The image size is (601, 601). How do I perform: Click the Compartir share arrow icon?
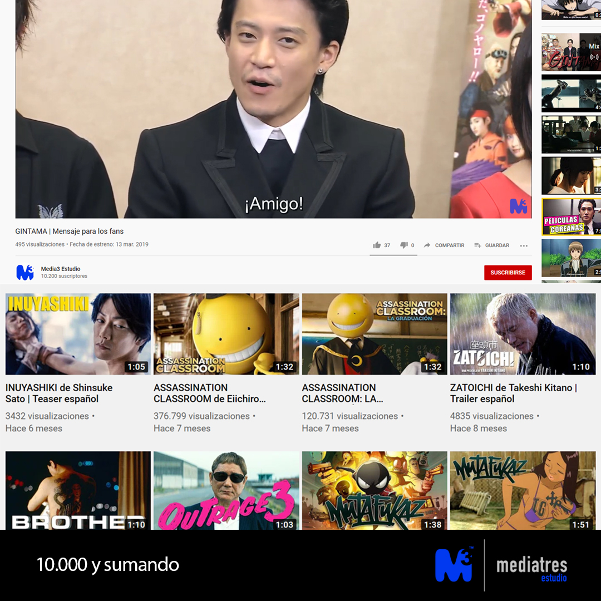pyautogui.click(x=427, y=245)
